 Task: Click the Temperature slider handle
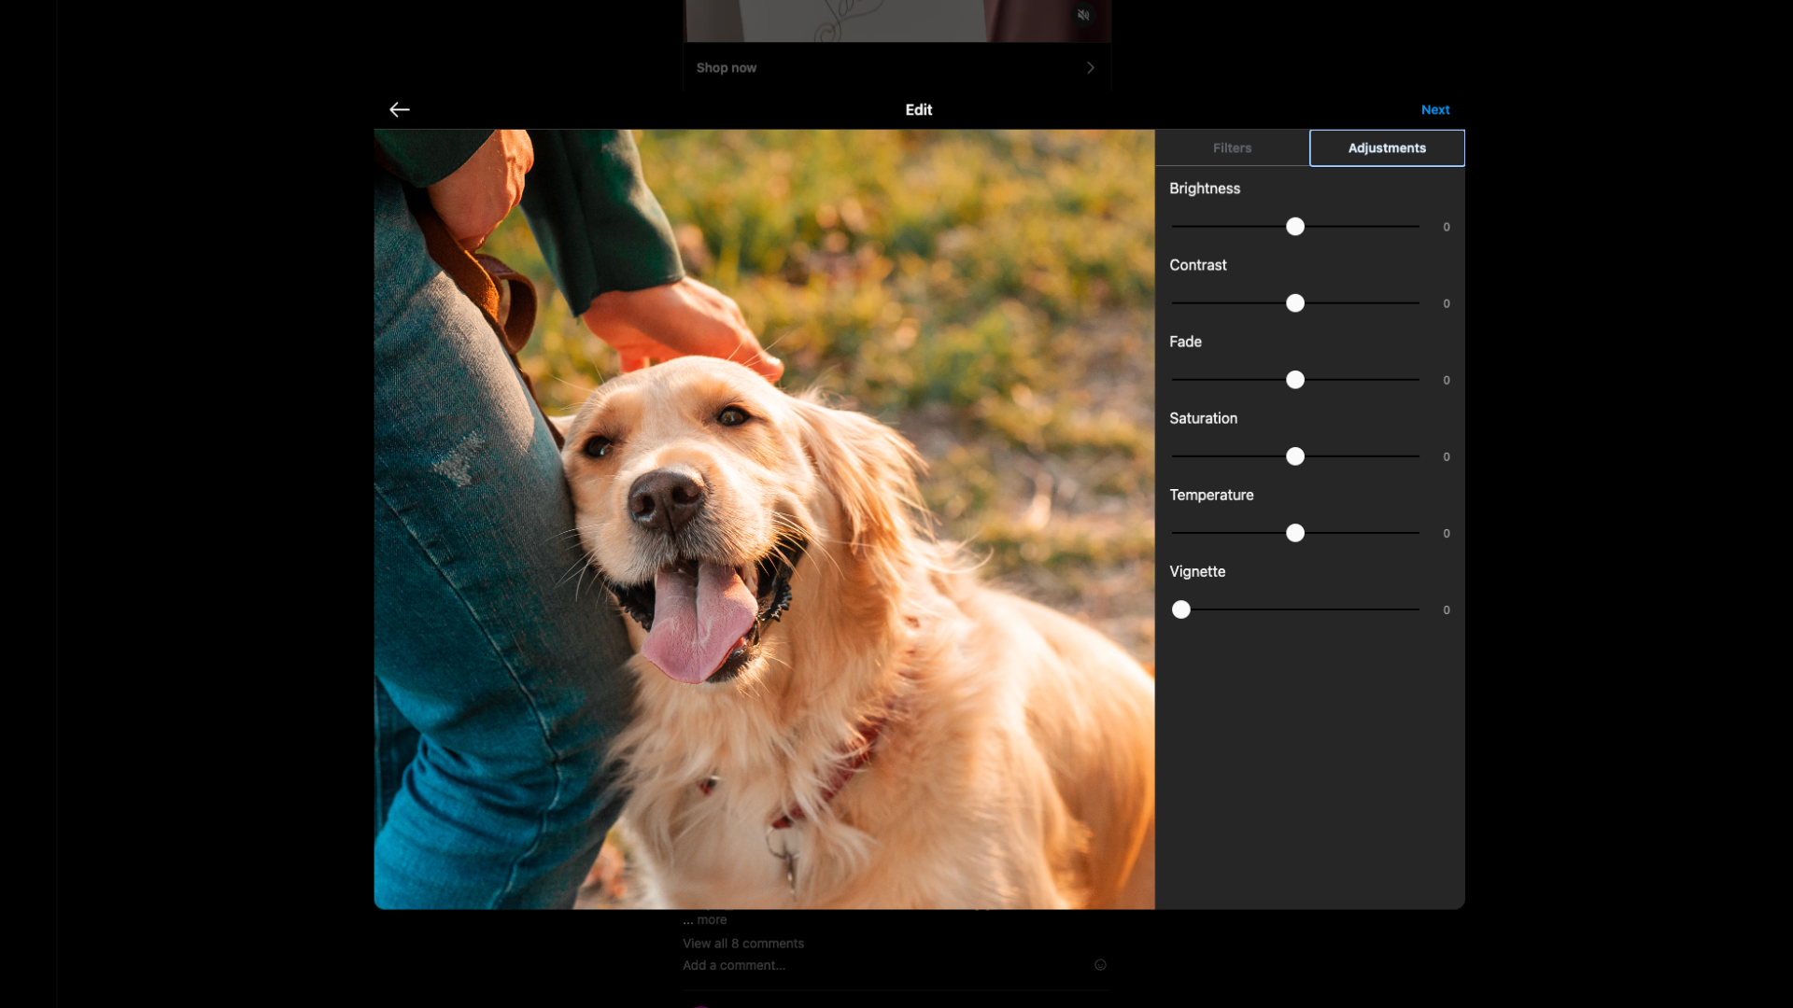coord(1295,533)
